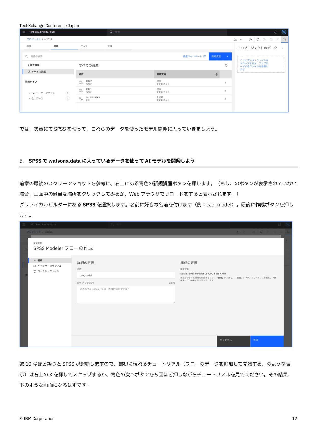
Task: Click the upload/download arrows icon
Action: 235,40
